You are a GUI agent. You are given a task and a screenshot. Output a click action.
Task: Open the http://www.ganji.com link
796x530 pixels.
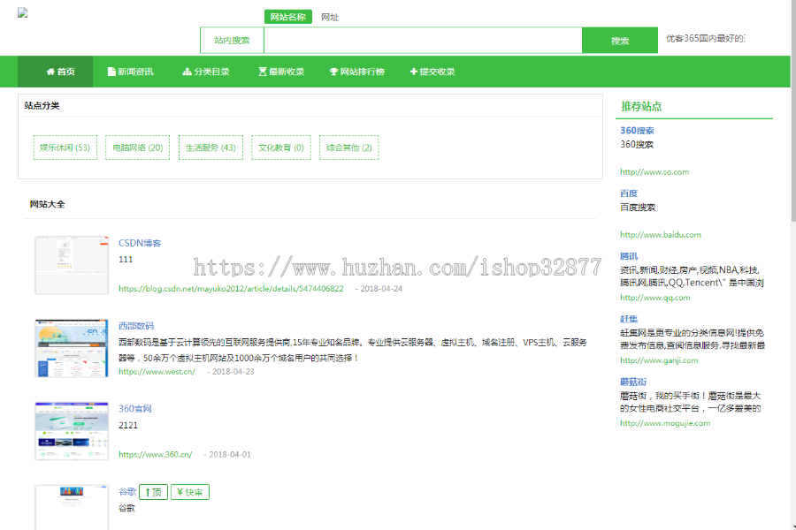coord(659,360)
